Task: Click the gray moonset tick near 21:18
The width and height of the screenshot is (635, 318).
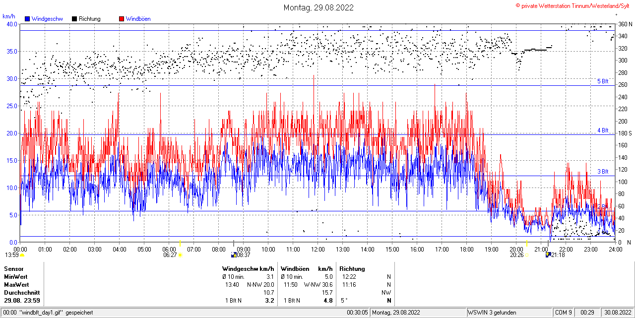Action: tap(548, 244)
